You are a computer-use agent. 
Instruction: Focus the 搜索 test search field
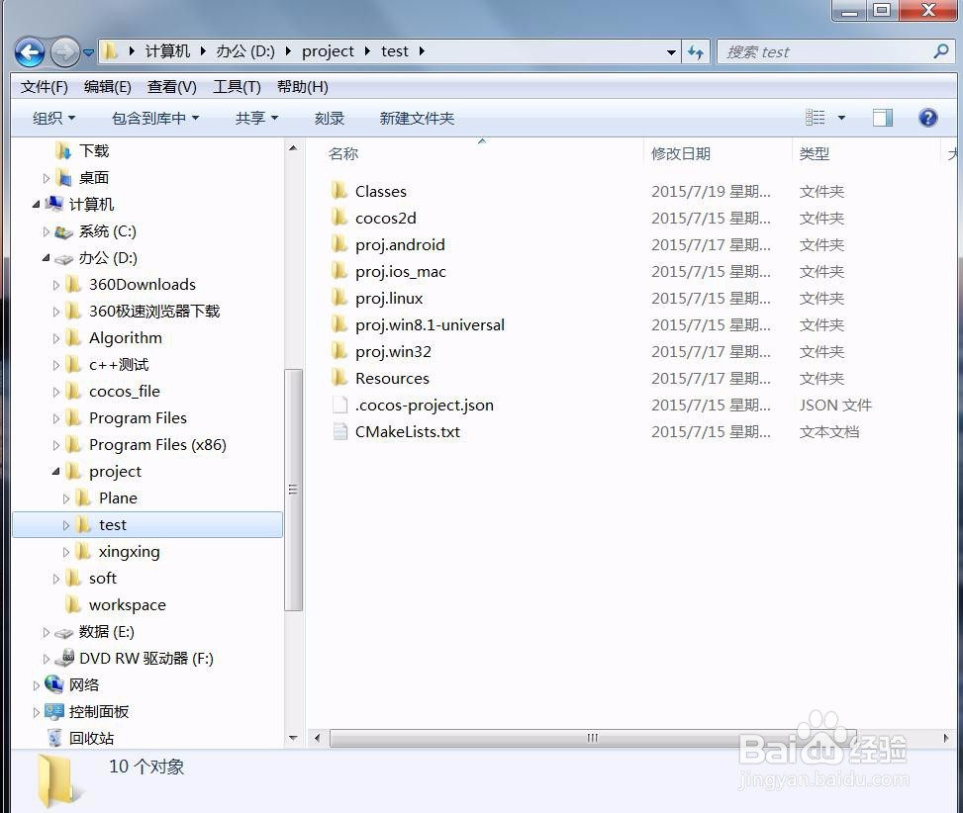tap(835, 52)
